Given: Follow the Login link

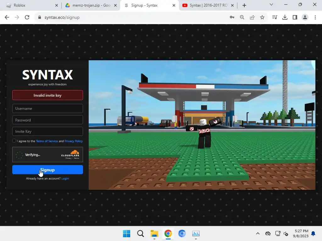Looking at the screenshot, I should point(65,179).
